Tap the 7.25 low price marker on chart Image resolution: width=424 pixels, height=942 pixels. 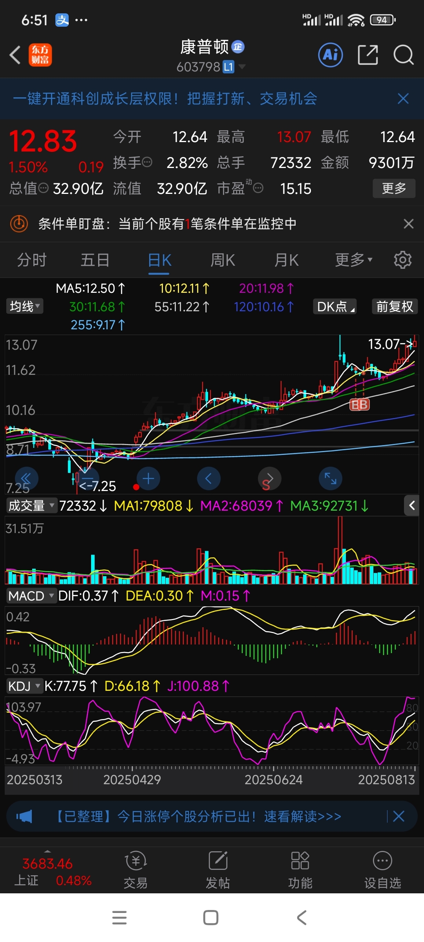97,486
